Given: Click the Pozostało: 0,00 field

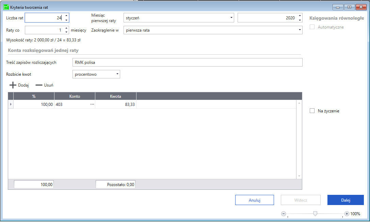Looking at the screenshot, I should pos(115,184).
